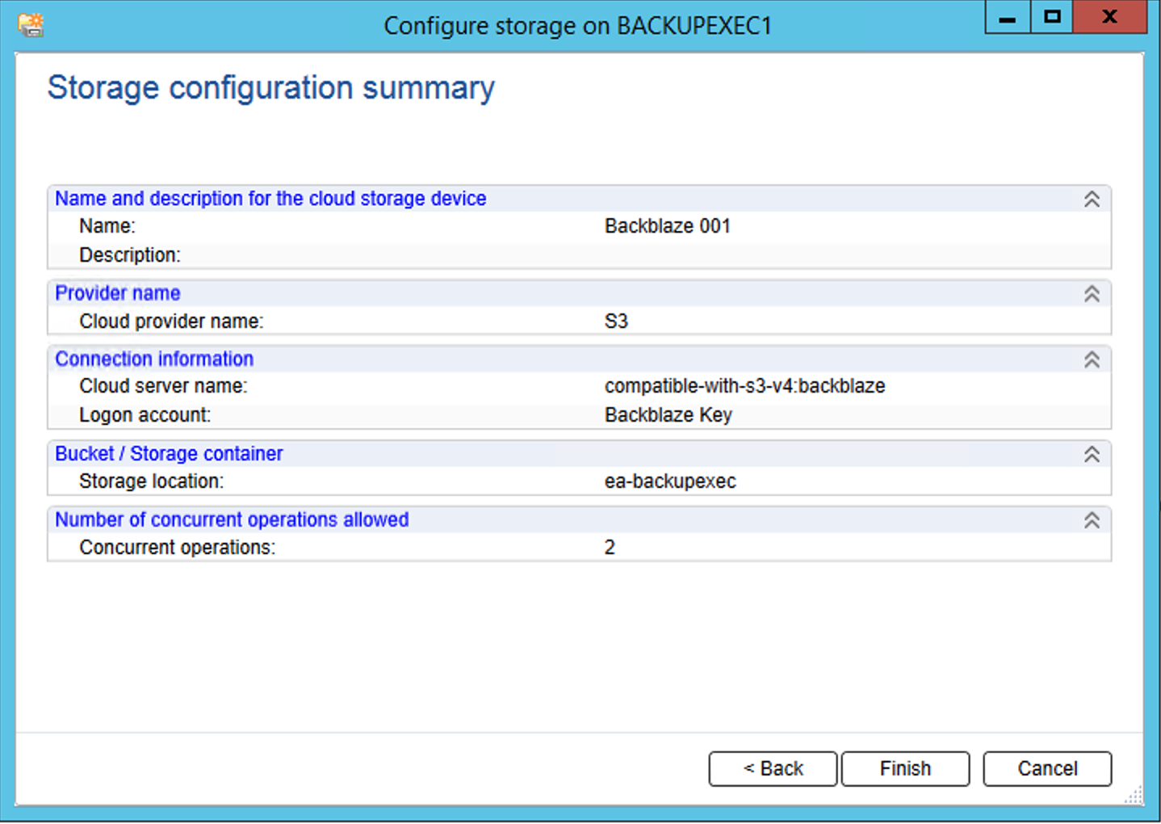Click the window resize grip corner

1134,796
